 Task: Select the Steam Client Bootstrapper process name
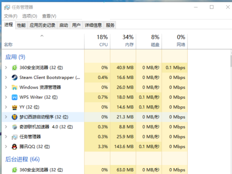50,78
